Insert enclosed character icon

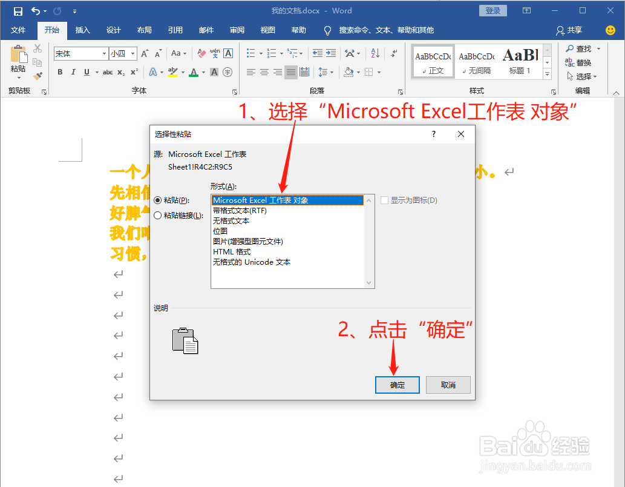(227, 72)
